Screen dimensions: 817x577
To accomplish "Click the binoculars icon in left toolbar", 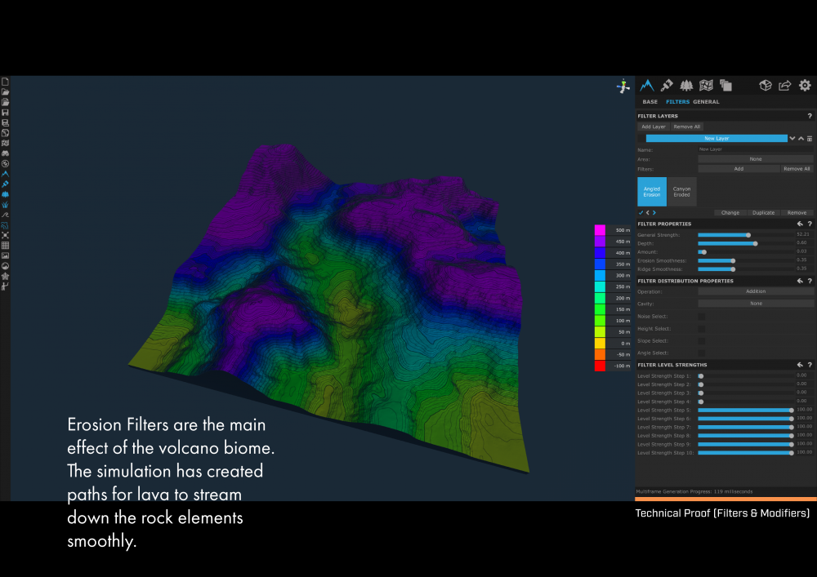I will pyautogui.click(x=5, y=153).
